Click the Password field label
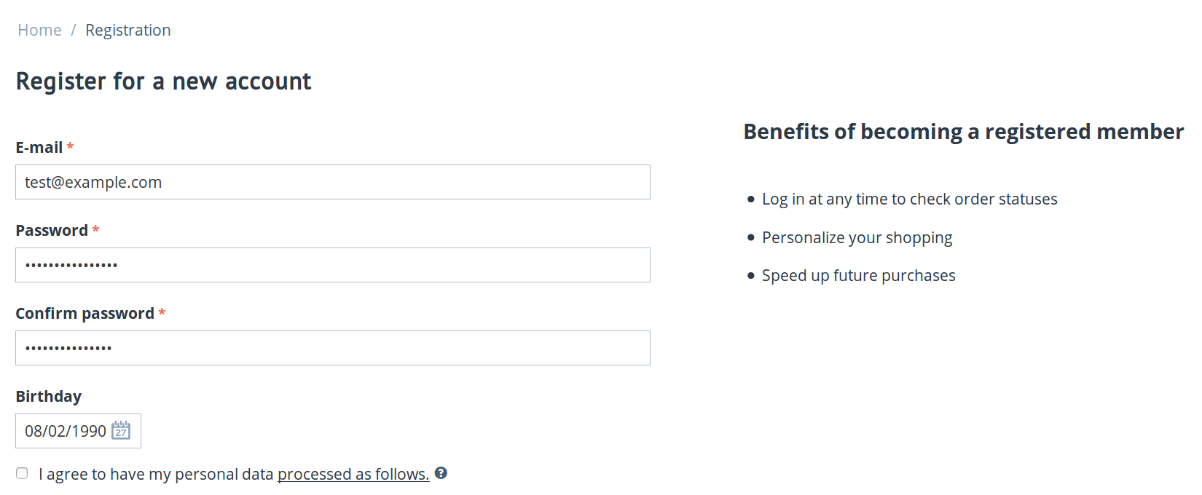Screen dimensions: 1202x495 tap(52, 230)
